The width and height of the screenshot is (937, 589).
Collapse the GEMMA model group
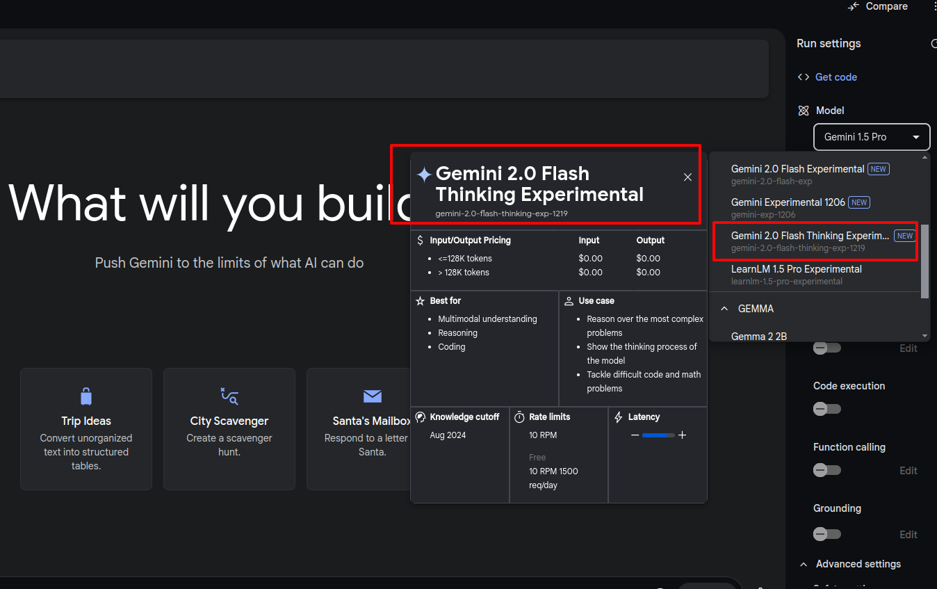(x=724, y=309)
